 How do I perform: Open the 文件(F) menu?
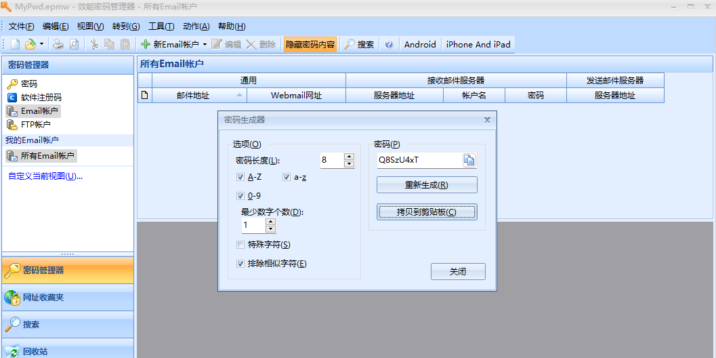coord(22,26)
